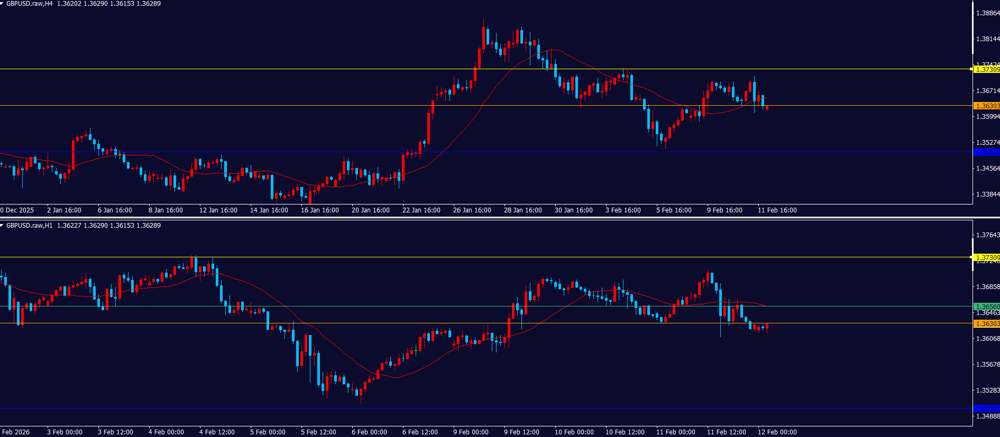Click the 1.35678 level on H1 price scale
This screenshot has width=1000, height=437.
point(987,365)
